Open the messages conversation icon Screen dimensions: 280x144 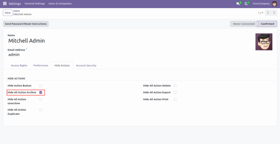pyautogui.click(x=238, y=4)
